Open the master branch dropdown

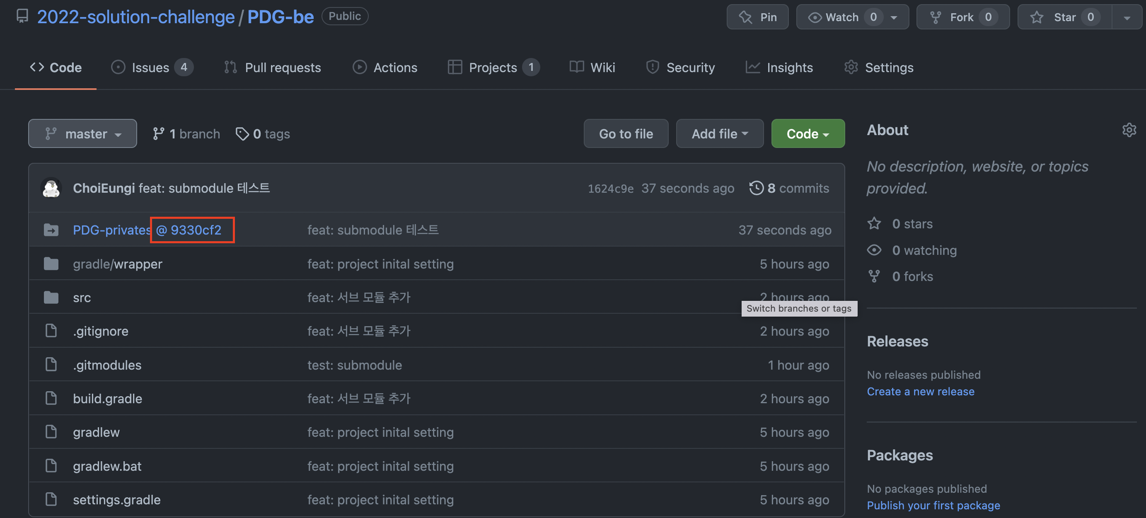pos(82,134)
